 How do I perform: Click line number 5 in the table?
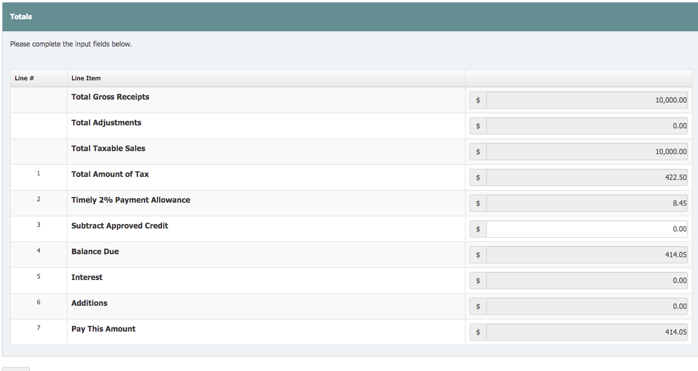tap(38, 276)
